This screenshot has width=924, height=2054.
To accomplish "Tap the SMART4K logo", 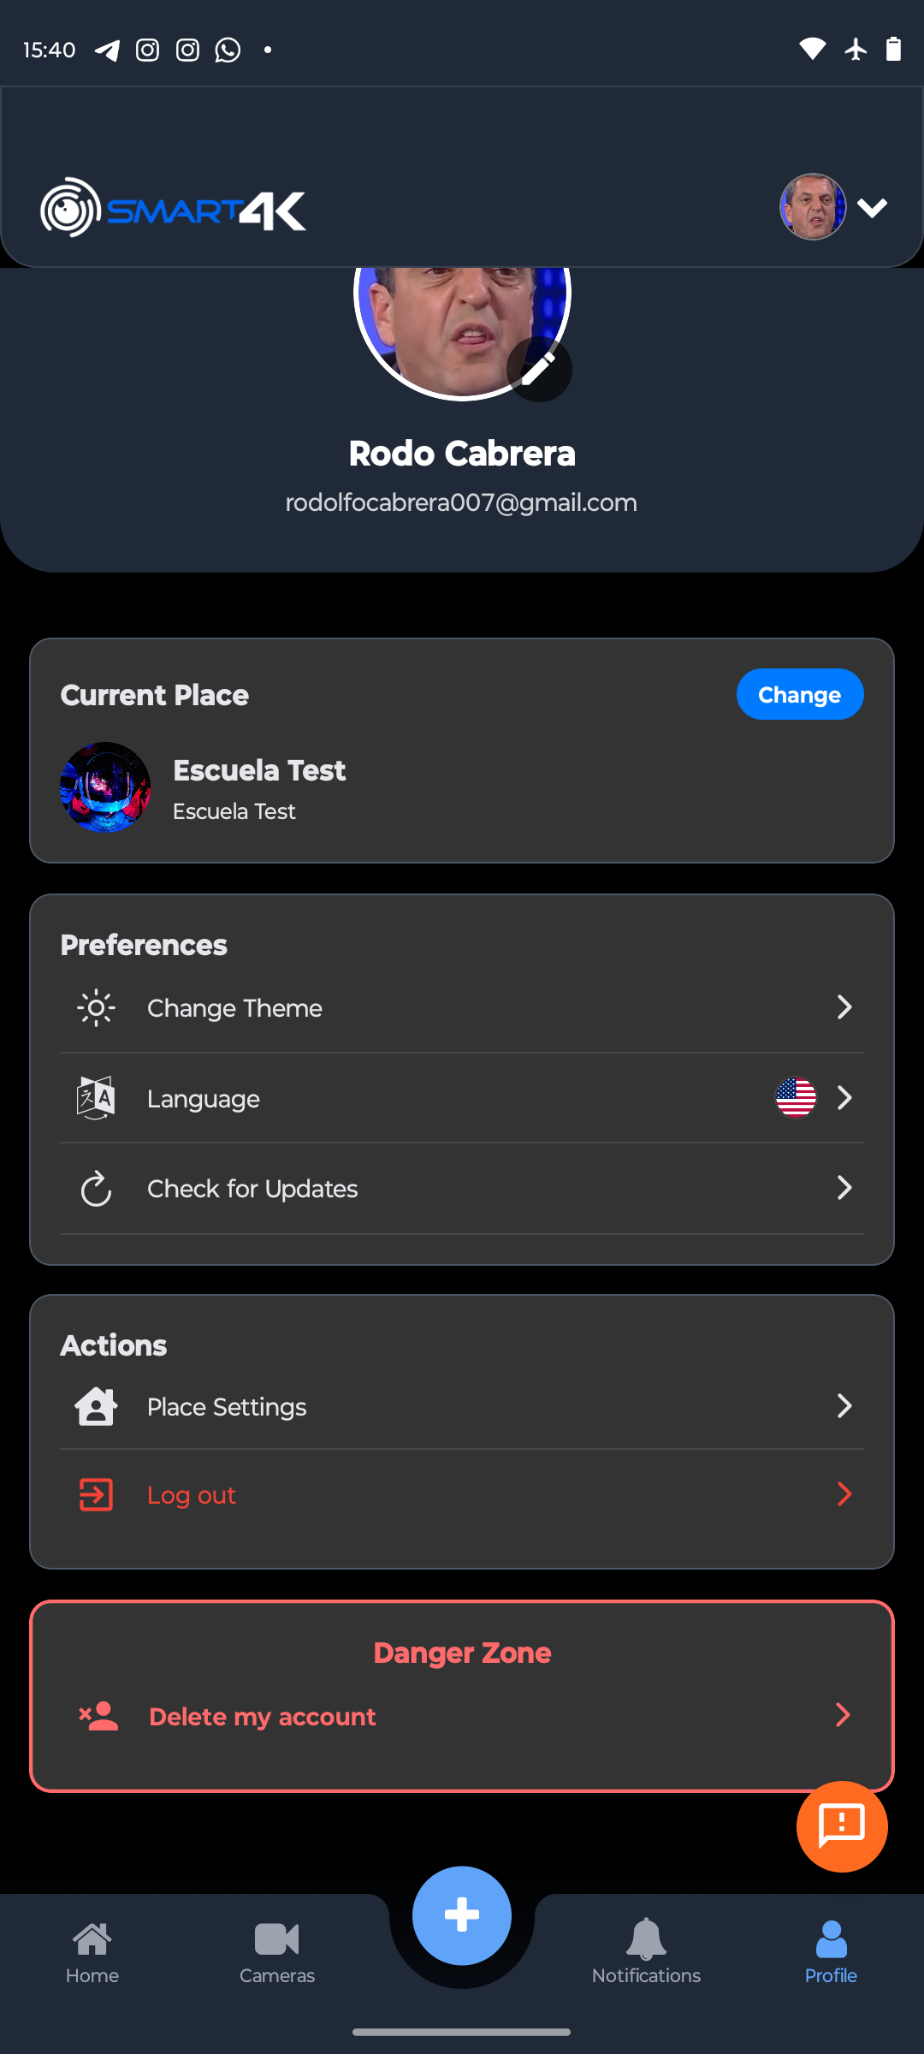I will (174, 208).
